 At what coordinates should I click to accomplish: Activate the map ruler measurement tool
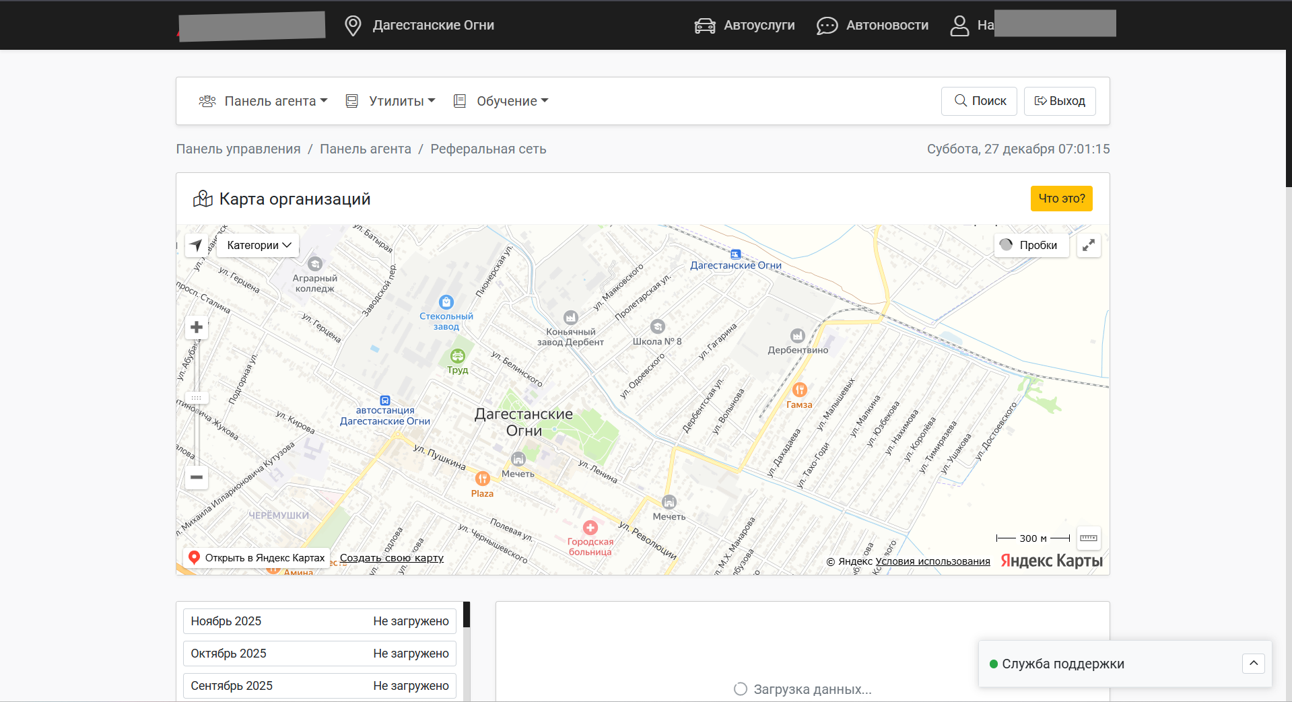[x=1089, y=538]
